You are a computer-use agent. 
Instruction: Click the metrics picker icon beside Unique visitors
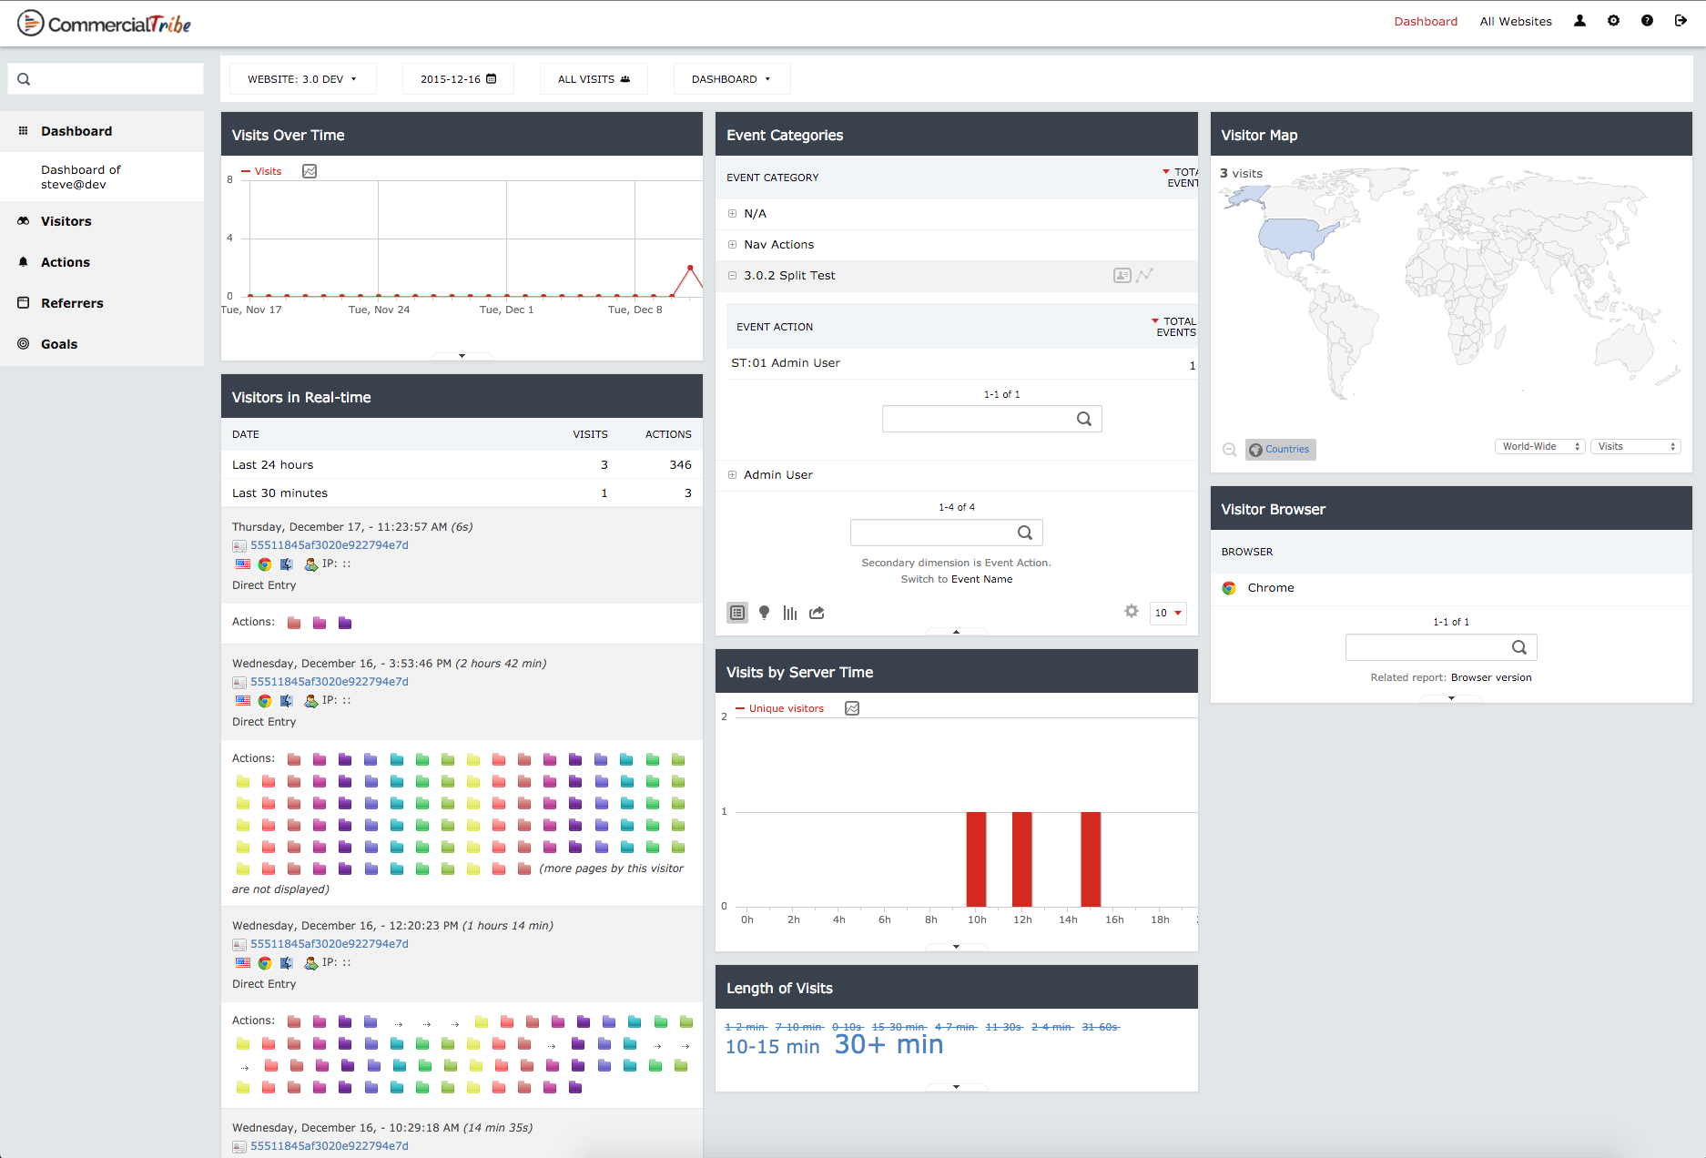852,708
